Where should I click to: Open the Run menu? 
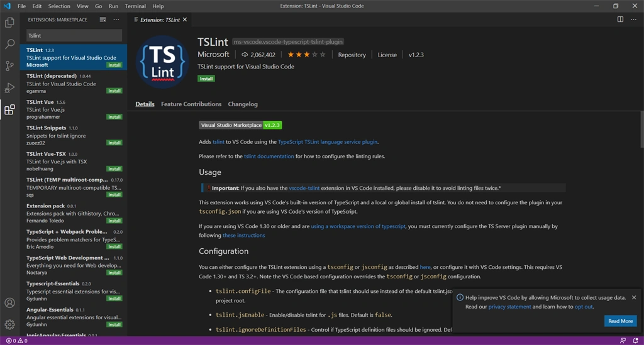coord(113,6)
